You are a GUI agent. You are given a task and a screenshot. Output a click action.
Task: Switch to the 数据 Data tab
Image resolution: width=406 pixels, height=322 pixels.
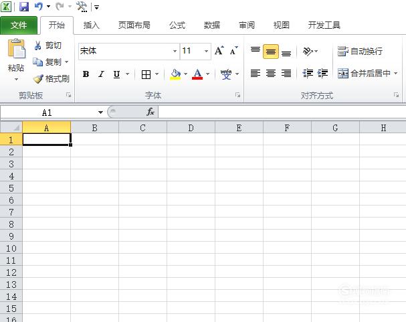coord(212,25)
